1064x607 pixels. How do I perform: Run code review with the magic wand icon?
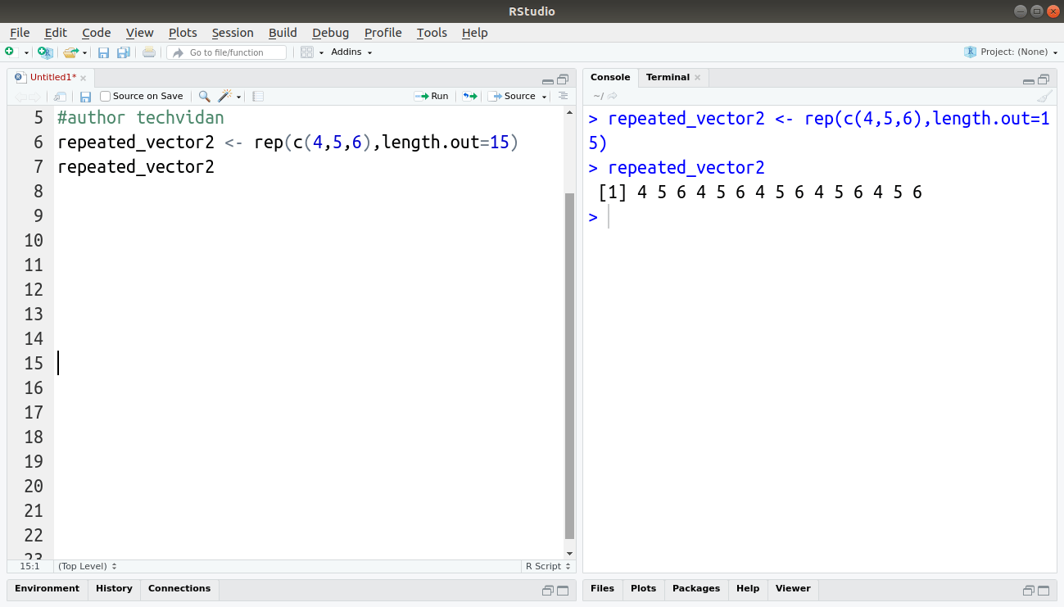pyautogui.click(x=224, y=96)
